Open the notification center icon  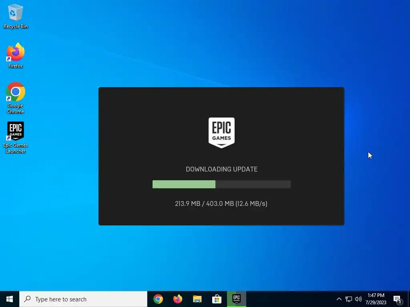(398, 299)
